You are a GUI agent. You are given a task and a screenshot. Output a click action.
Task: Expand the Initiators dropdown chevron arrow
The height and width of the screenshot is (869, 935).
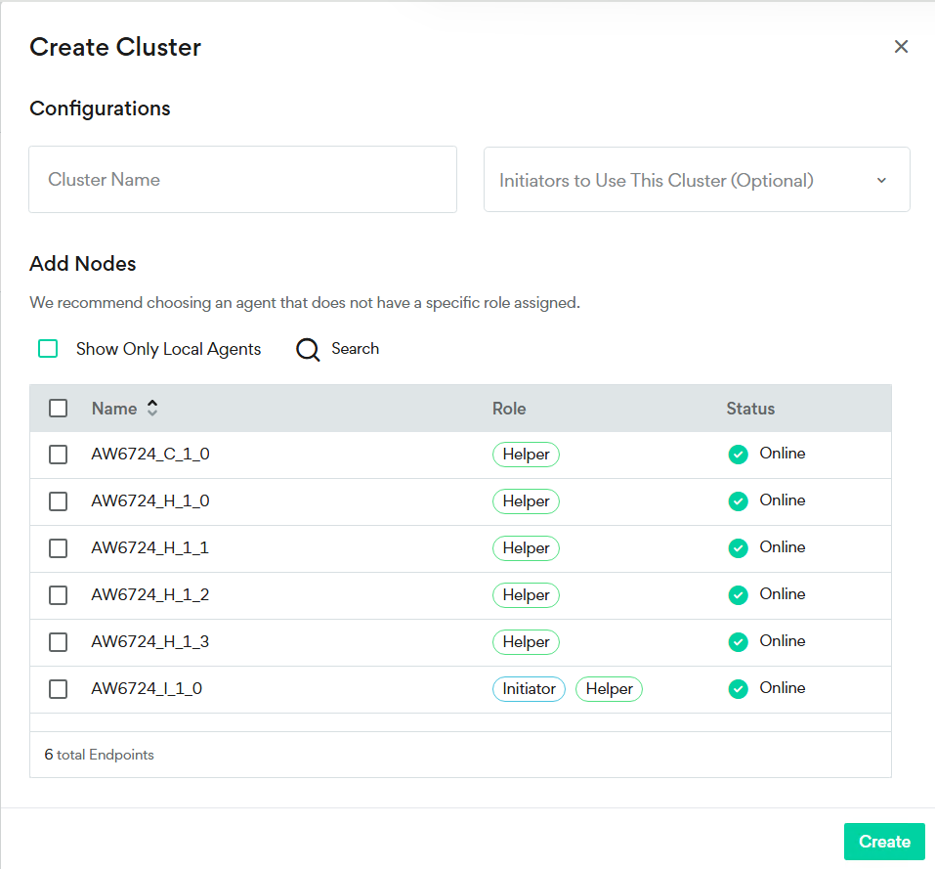point(881,181)
